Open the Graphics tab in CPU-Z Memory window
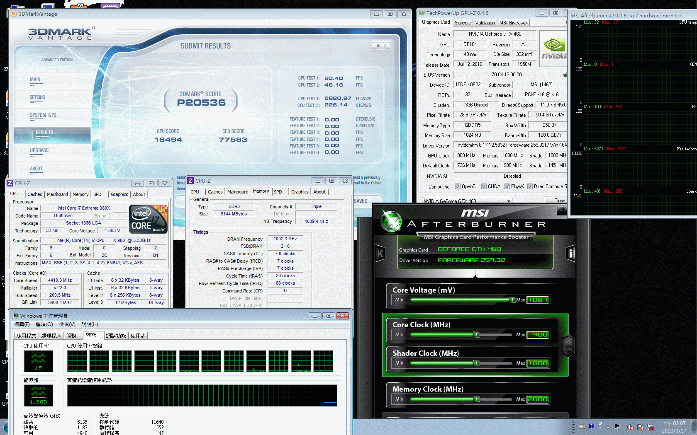 tap(300, 192)
